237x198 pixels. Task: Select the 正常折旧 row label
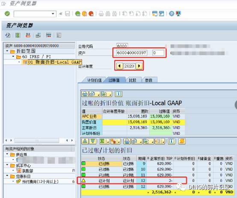92,128
